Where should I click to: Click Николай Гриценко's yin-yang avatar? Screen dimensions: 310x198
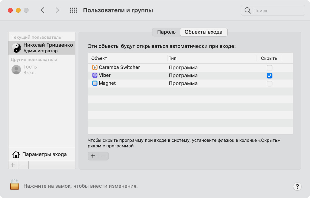click(16, 48)
